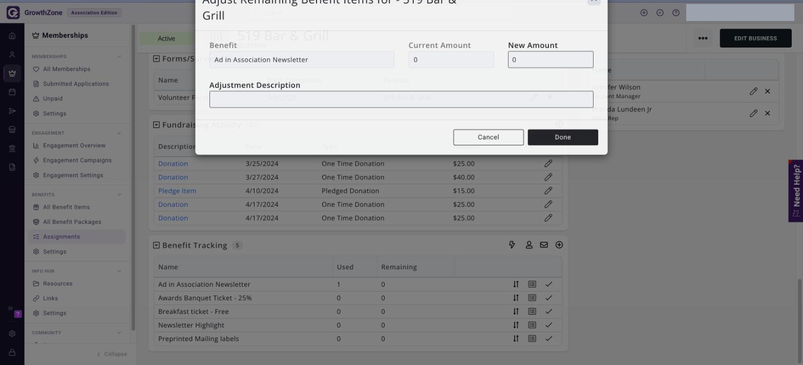The image size is (803, 365).
Task: Open the help question mark icon in header
Action: (675, 13)
